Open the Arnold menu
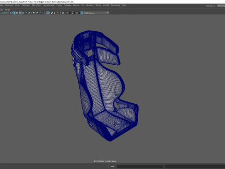Viewport: 225px width, 169px height. point(106,5)
